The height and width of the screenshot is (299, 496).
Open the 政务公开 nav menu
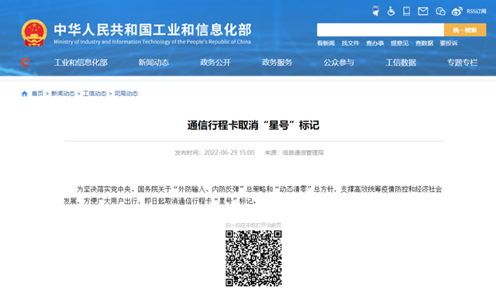click(215, 63)
